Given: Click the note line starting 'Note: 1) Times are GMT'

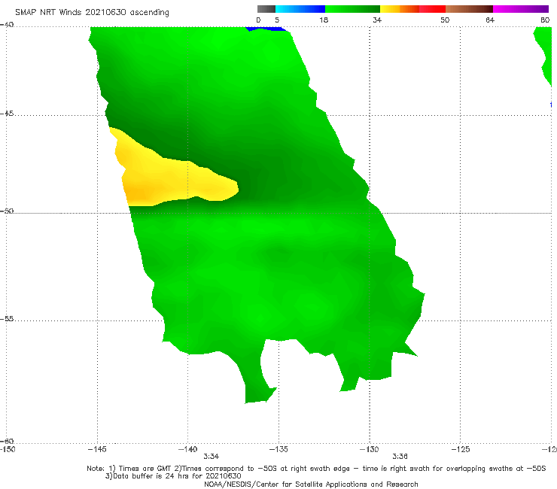Looking at the screenshot, I should [x=316, y=469].
